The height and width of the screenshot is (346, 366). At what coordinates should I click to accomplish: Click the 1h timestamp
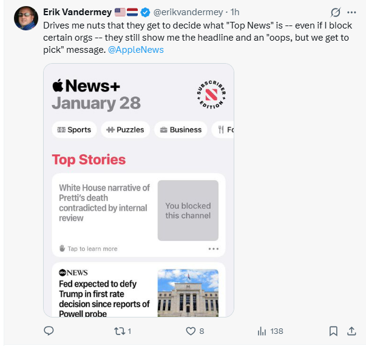234,12
